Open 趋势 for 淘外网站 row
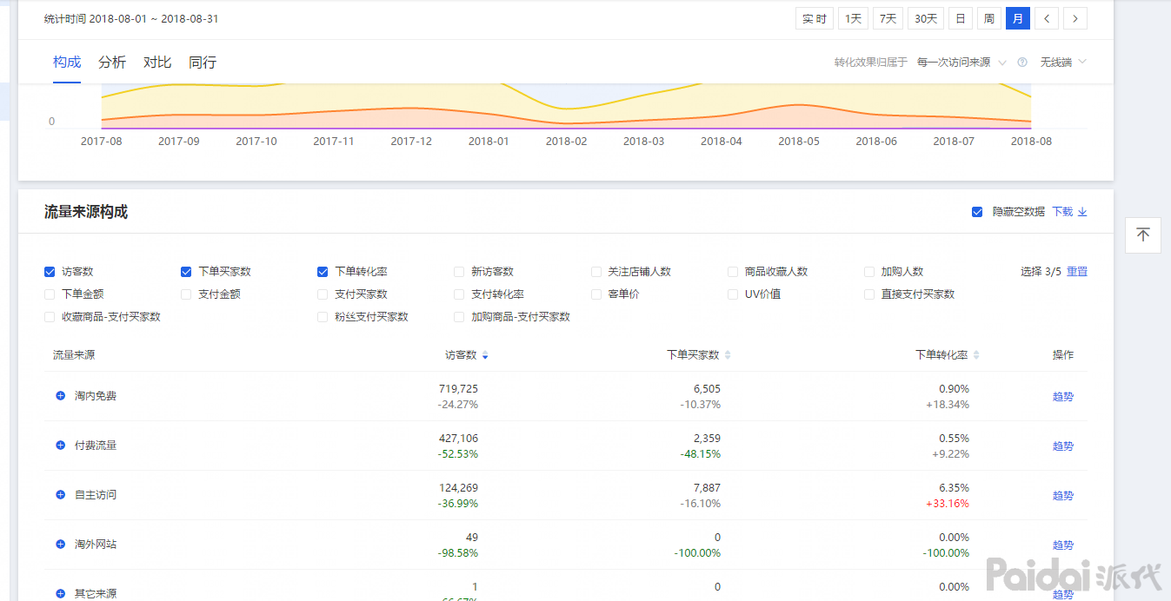The image size is (1171, 601). (1063, 545)
